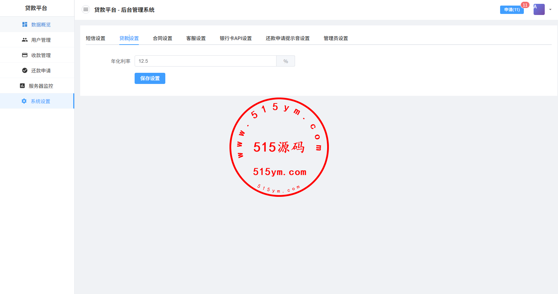The height and width of the screenshot is (294, 558).
Task: Click the 贷款平台 sidebar title
Action: point(36,8)
